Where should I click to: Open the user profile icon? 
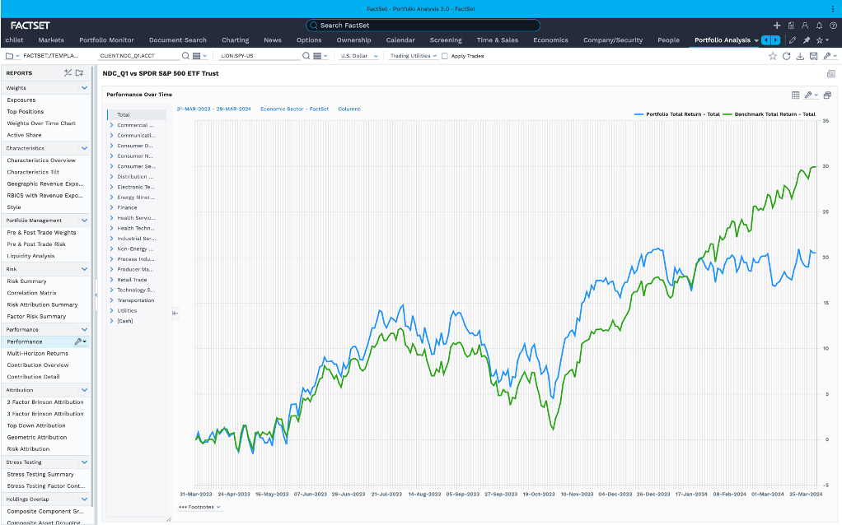(805, 26)
